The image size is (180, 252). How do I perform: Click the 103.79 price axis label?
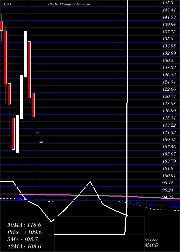(x=169, y=161)
